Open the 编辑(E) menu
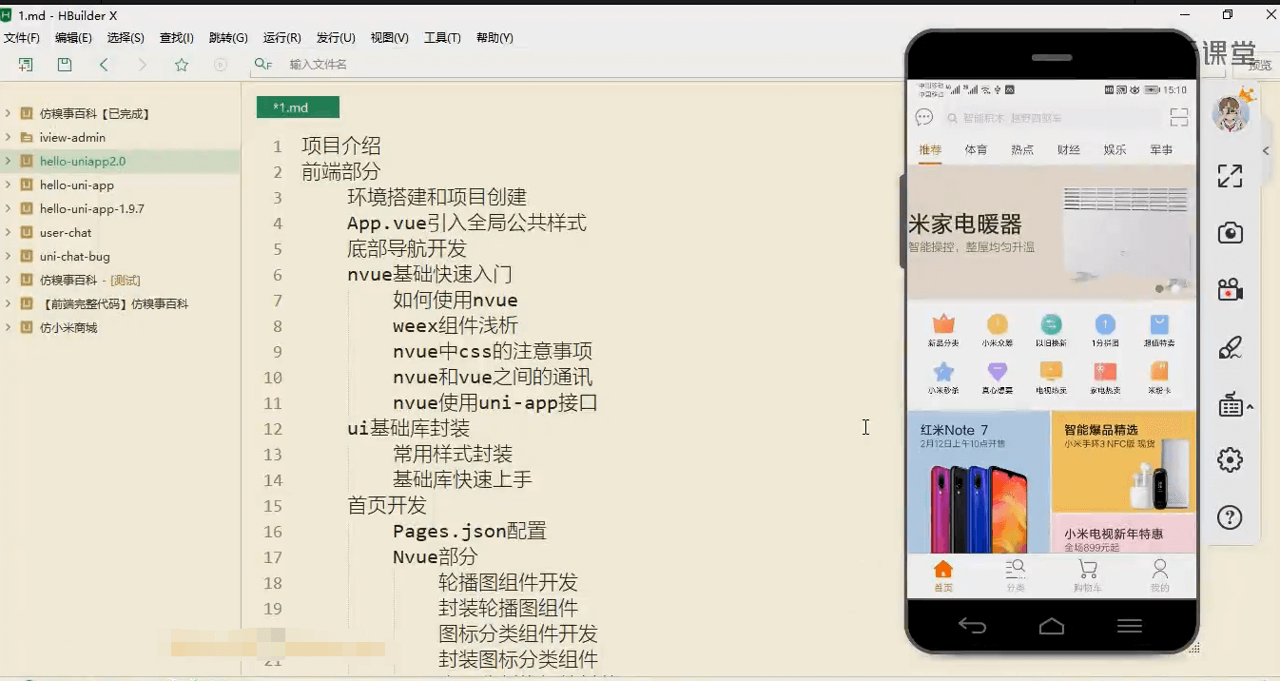 pos(73,38)
